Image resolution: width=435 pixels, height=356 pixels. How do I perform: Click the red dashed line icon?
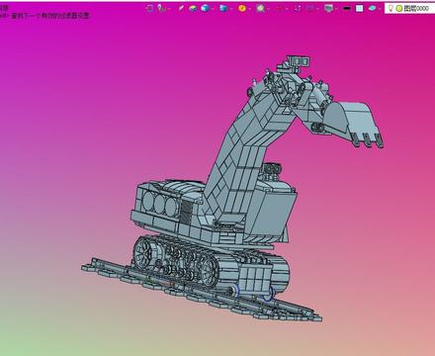pyautogui.click(x=280, y=9)
